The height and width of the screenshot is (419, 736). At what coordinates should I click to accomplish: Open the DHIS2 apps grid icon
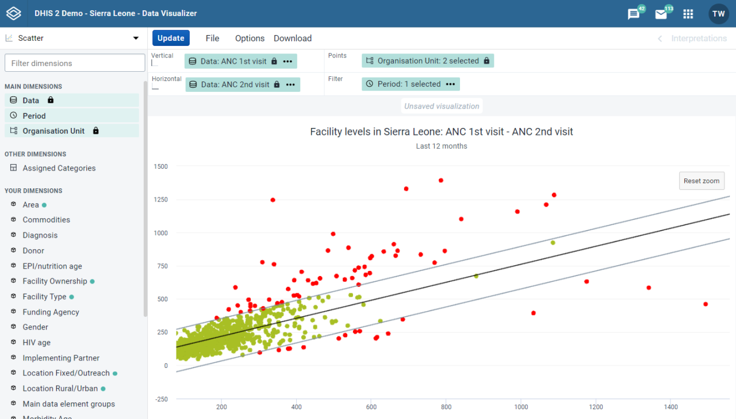(688, 13)
